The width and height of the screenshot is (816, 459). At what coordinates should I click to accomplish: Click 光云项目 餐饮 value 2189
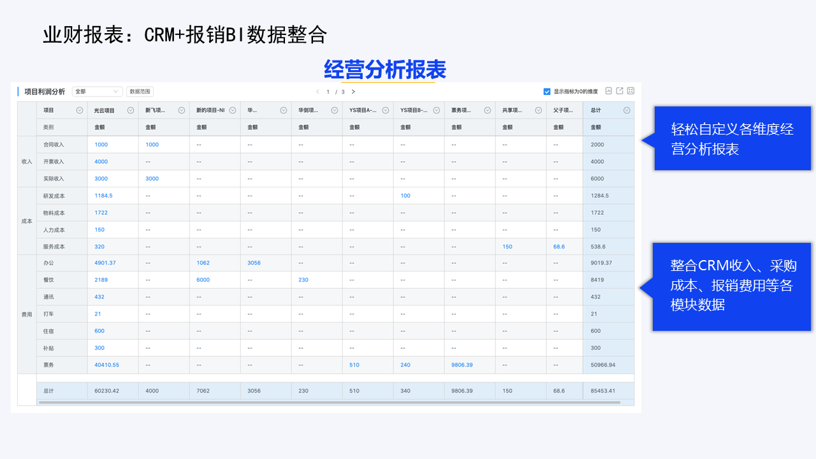pyautogui.click(x=101, y=280)
